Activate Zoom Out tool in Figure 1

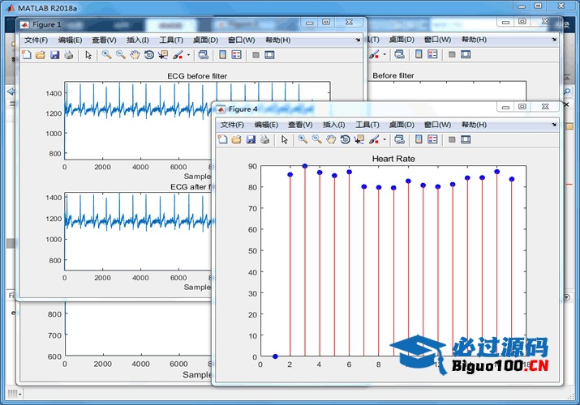[x=121, y=55]
